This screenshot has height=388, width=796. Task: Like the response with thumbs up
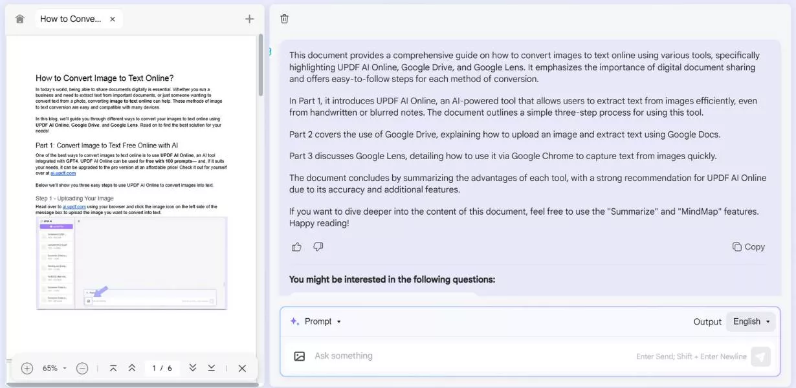296,246
